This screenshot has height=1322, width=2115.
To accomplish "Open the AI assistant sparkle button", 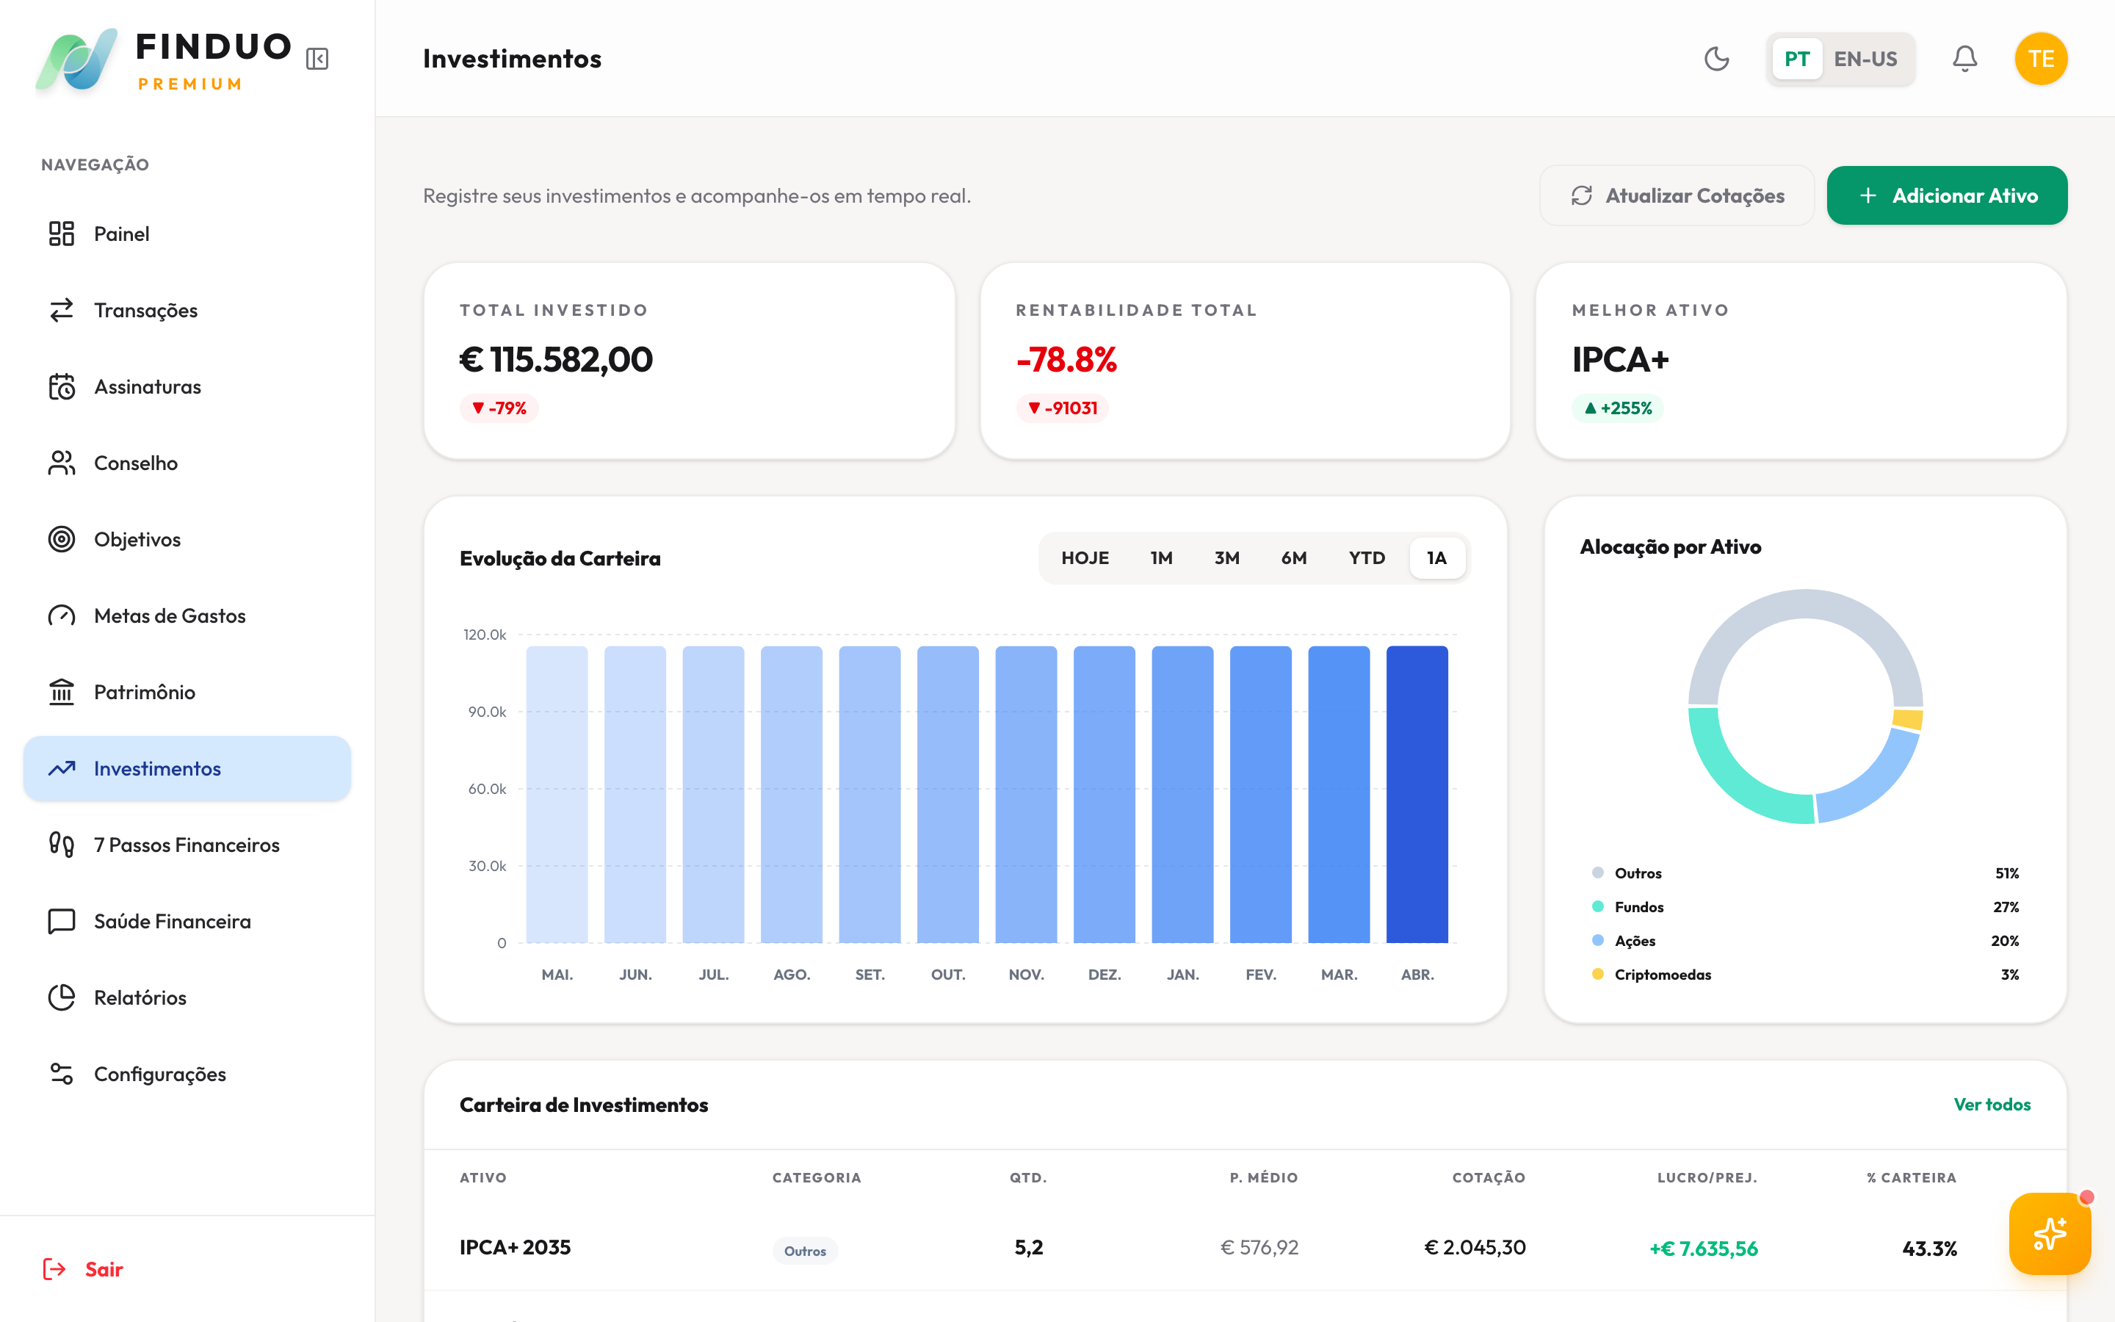I will [2049, 1234].
